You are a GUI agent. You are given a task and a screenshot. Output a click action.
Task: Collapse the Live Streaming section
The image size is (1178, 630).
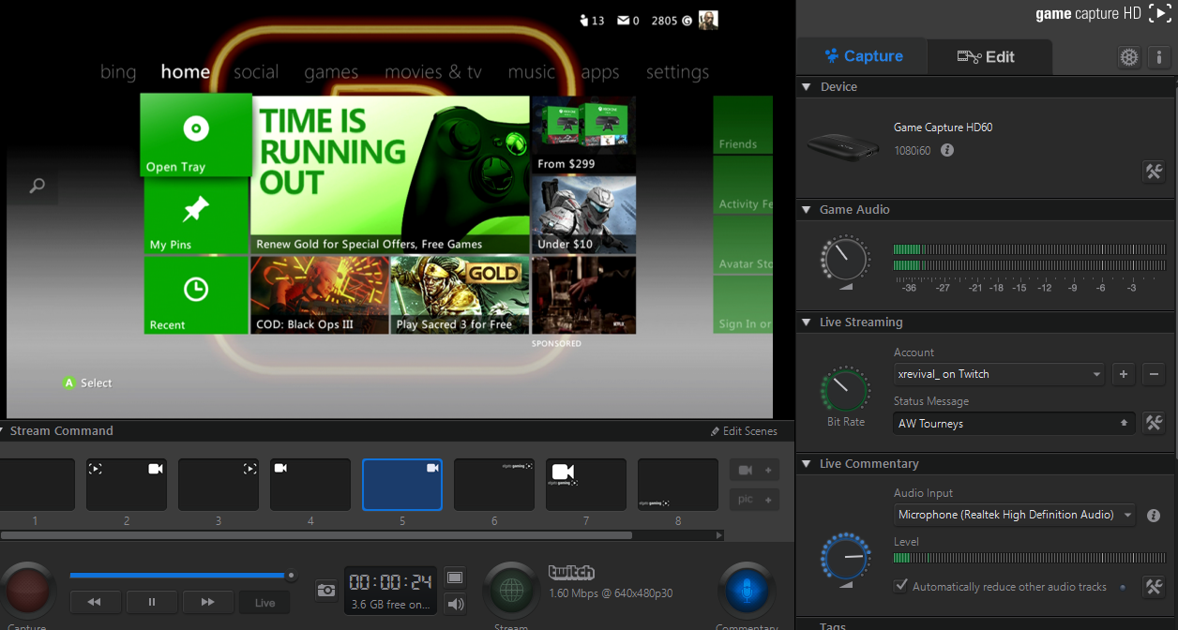click(806, 322)
